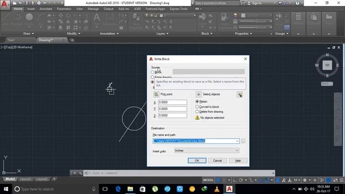Click the customize icon on command line
This screenshot has width=345, height=194.
(80, 173)
